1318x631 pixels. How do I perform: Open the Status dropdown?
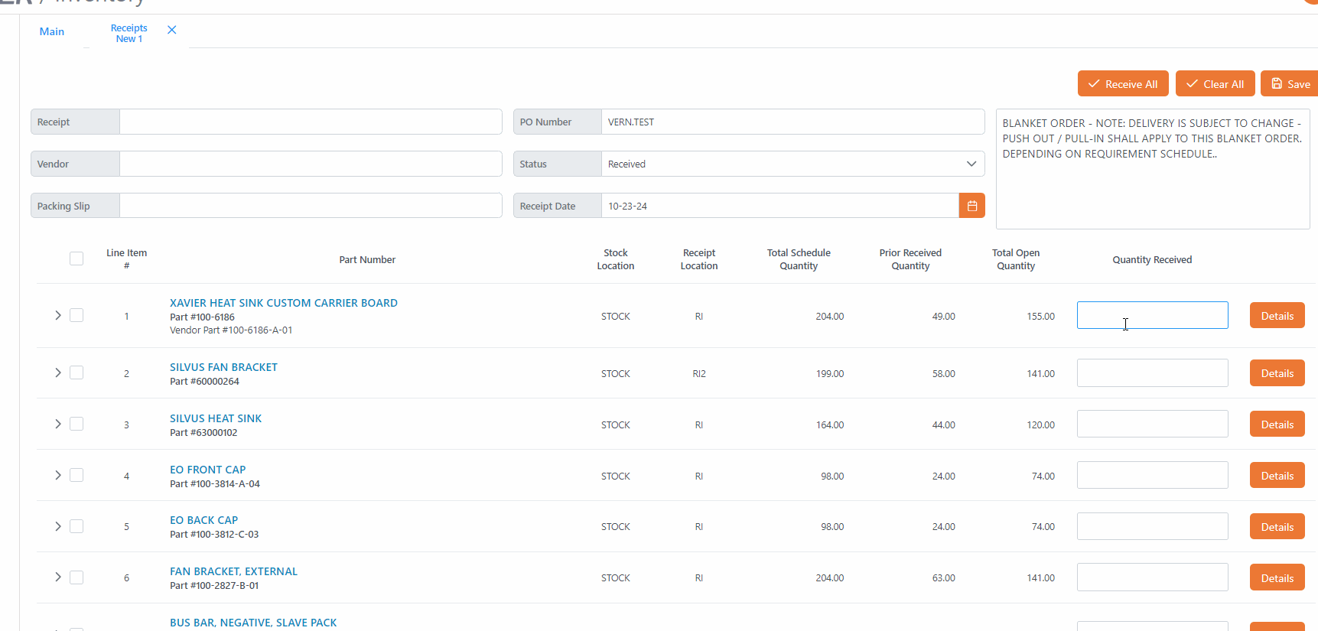(x=792, y=164)
